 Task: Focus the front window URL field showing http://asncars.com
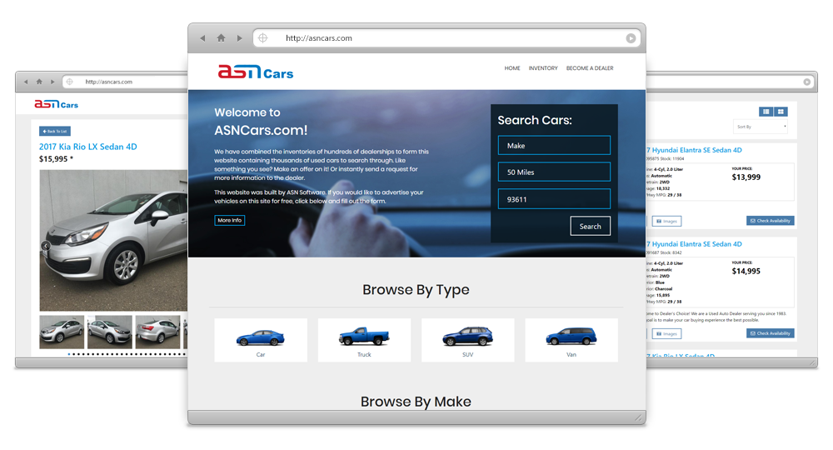click(x=446, y=38)
